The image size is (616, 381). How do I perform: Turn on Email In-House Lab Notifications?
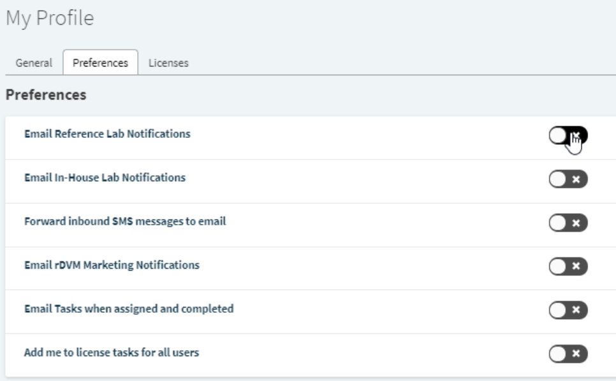568,179
